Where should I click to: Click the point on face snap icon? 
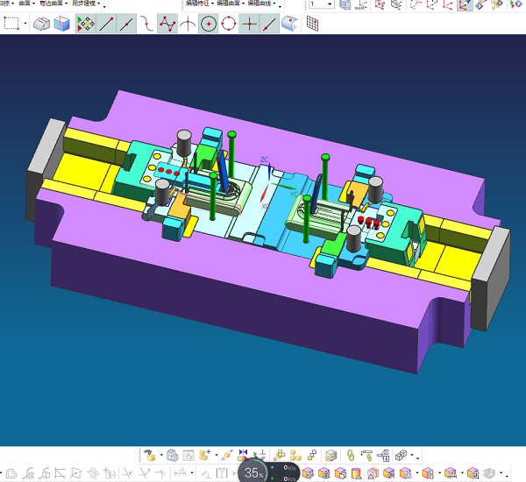click(290, 24)
